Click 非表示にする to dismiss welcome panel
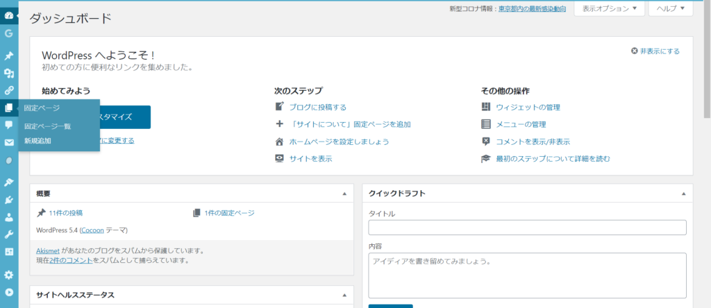Image resolution: width=711 pixels, height=308 pixels. click(660, 51)
